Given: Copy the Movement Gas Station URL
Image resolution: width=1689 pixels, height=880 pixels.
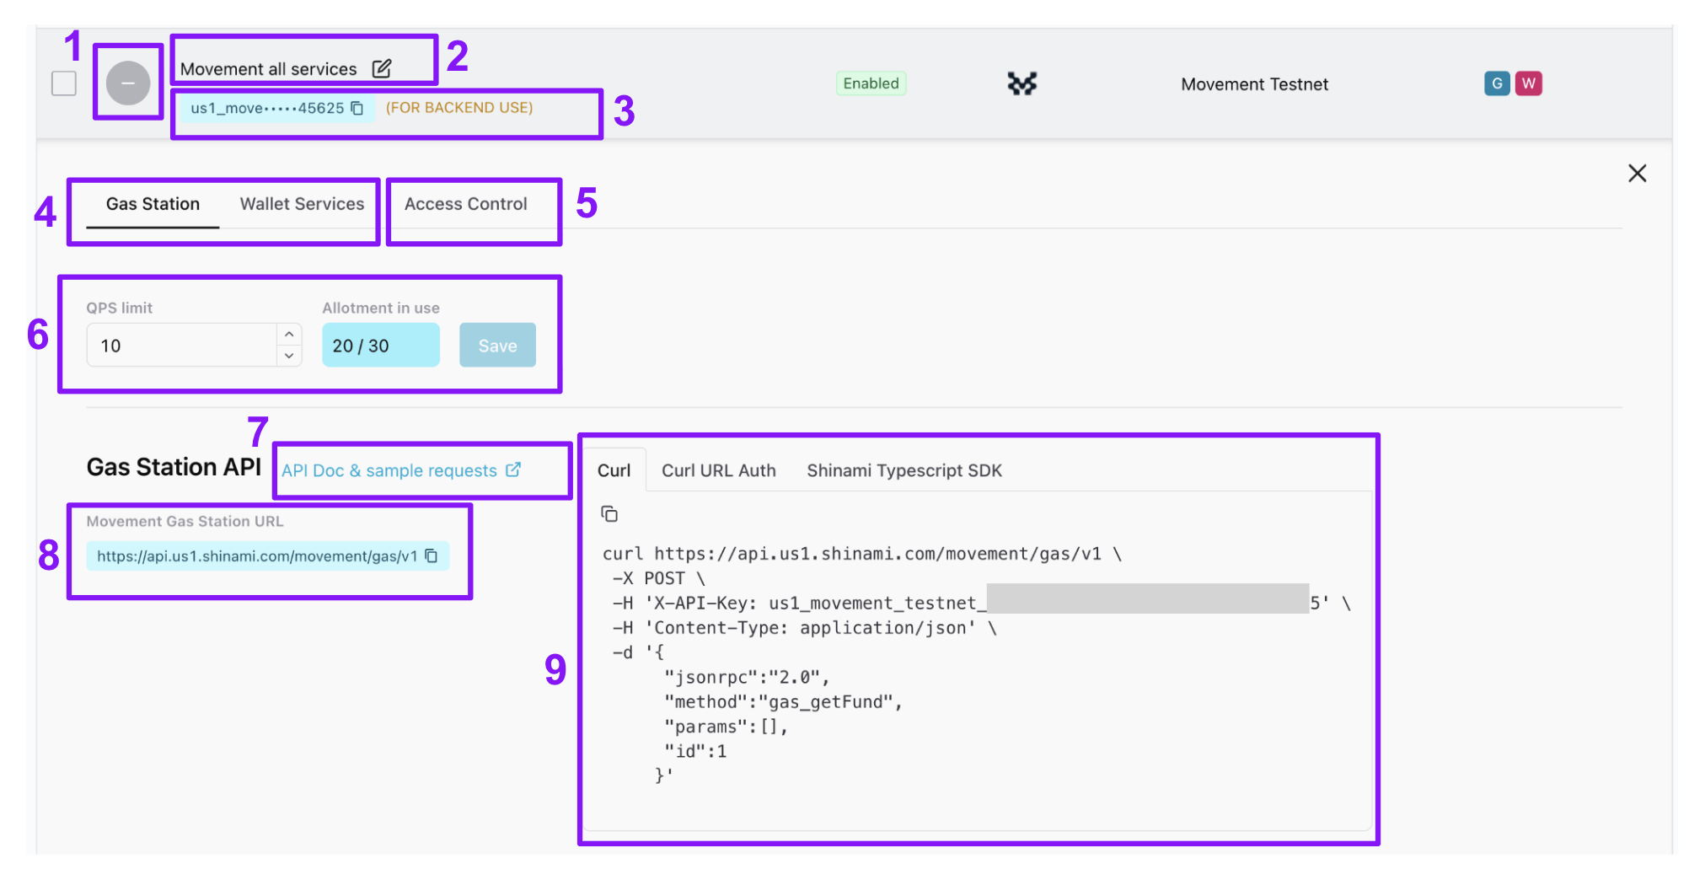Looking at the screenshot, I should [432, 555].
